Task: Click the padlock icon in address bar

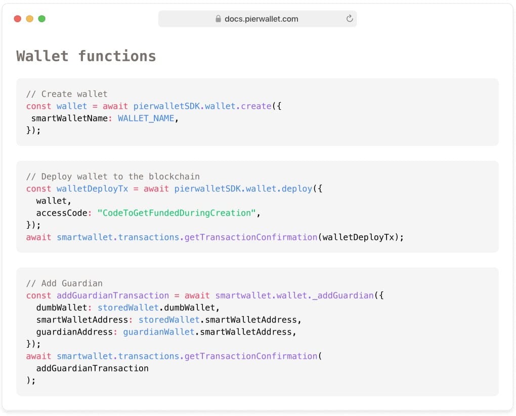Action: point(219,19)
